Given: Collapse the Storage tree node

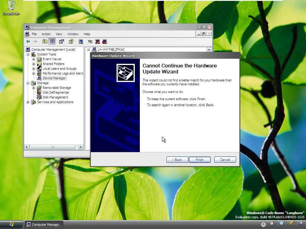Looking at the screenshot, I should pos(28,83).
